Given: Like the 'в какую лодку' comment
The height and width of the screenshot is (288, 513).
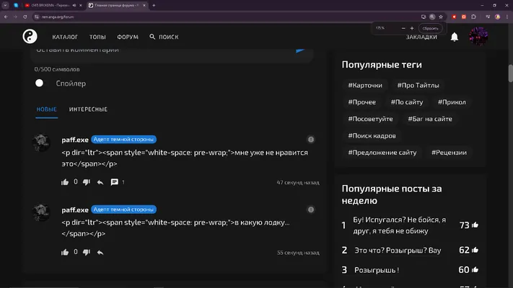Looking at the screenshot, I should click(x=65, y=252).
